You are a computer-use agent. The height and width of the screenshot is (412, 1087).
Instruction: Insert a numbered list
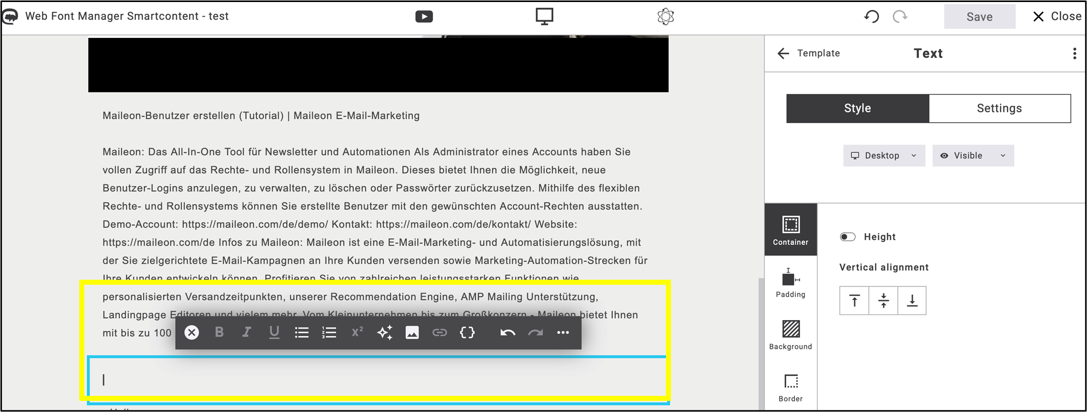[x=329, y=332]
